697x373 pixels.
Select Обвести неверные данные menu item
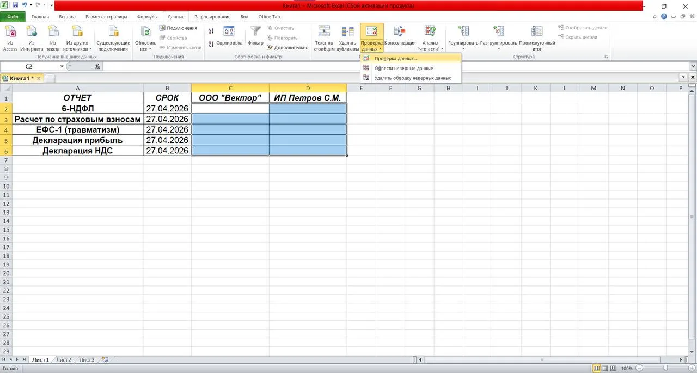click(x=411, y=68)
